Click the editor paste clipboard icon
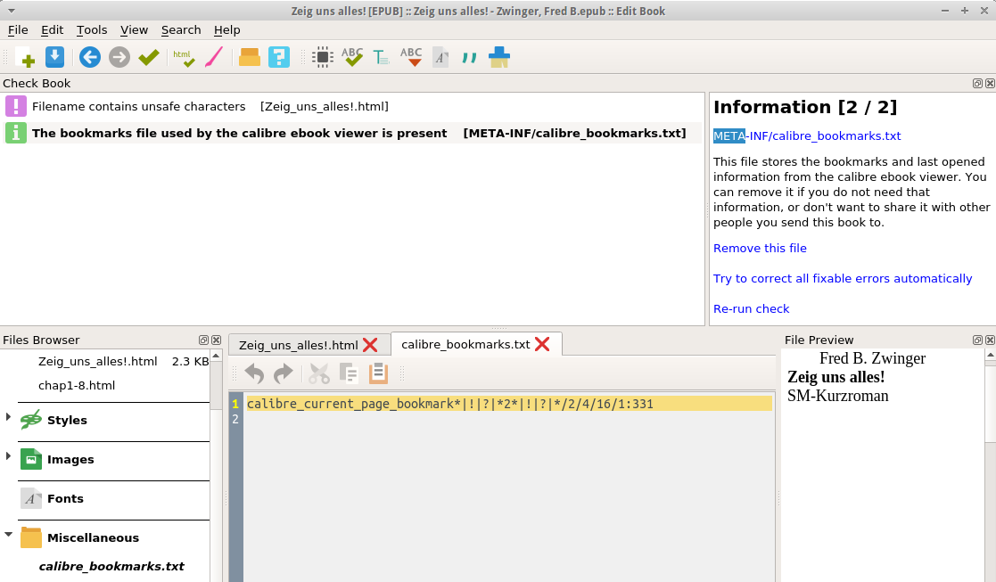 [378, 373]
